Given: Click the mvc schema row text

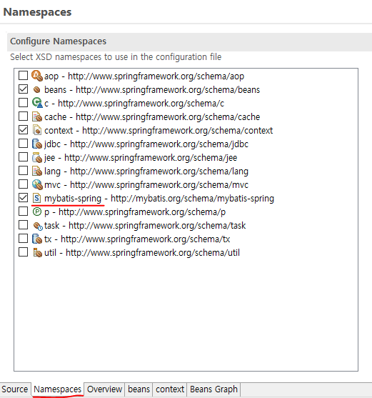Looking at the screenshot, I should tap(146, 185).
